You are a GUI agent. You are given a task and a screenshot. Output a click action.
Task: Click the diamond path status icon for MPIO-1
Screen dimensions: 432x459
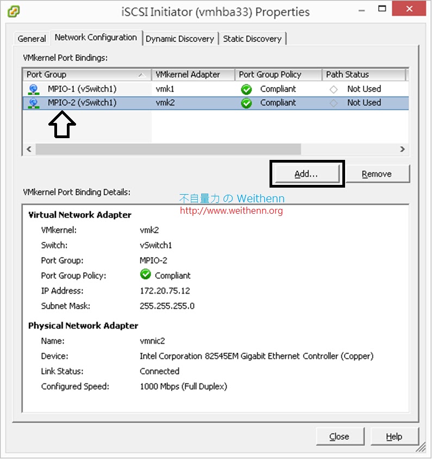(334, 89)
